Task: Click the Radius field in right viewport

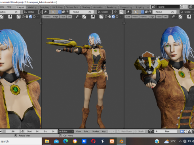Action: coord(164,12)
